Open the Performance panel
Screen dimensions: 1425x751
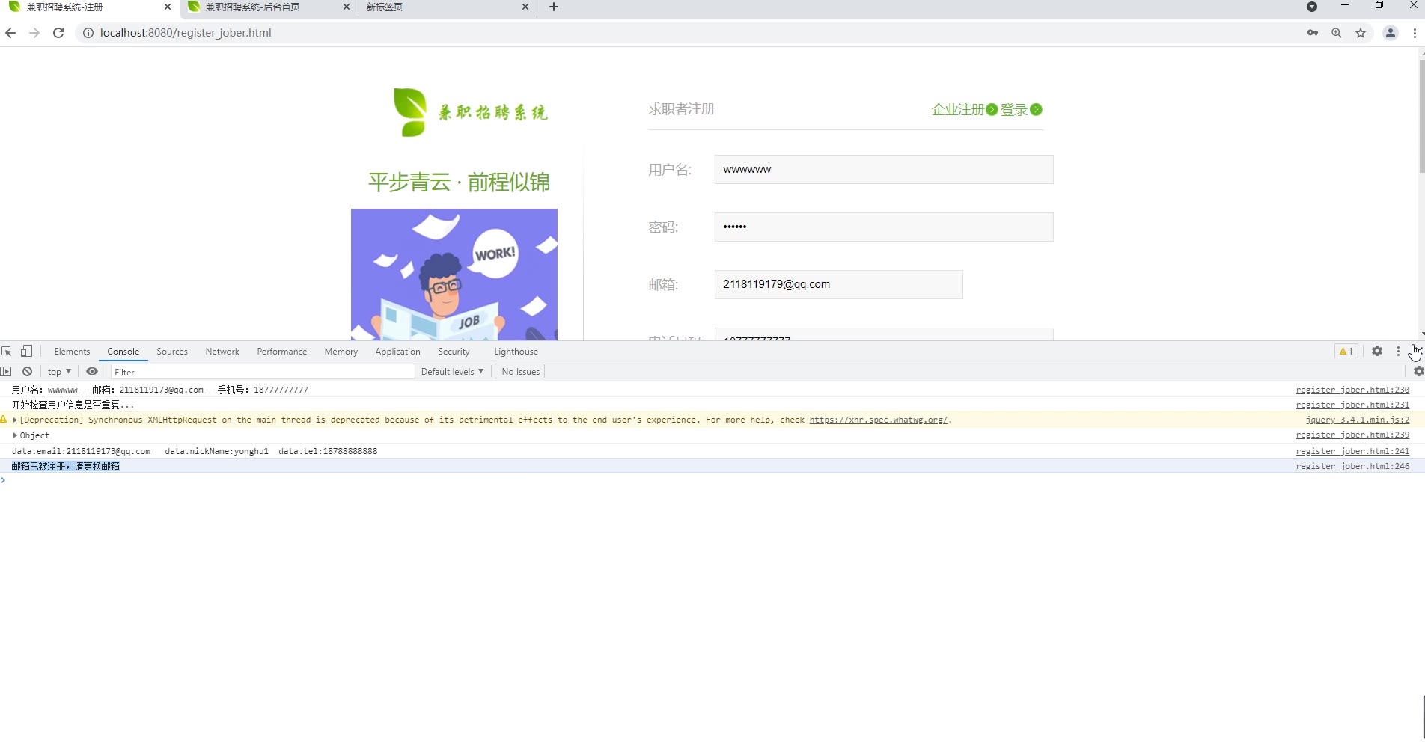[x=281, y=352]
